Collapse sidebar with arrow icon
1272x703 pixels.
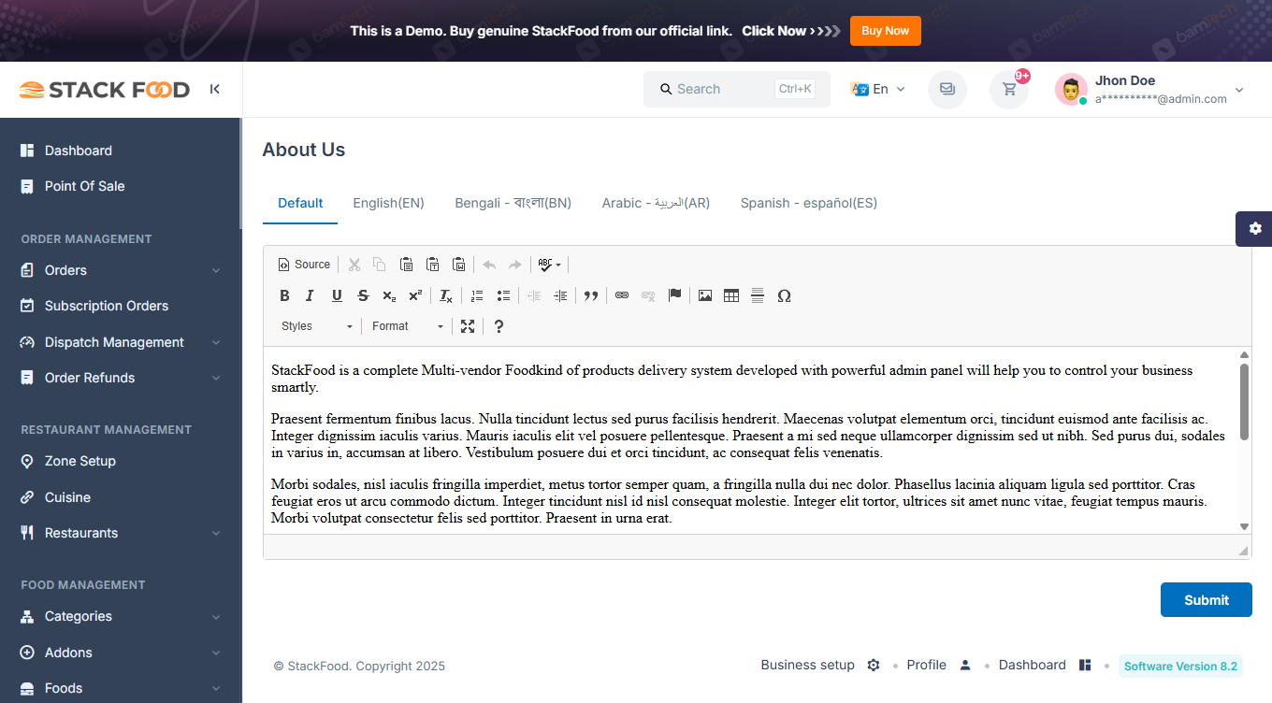tap(215, 89)
